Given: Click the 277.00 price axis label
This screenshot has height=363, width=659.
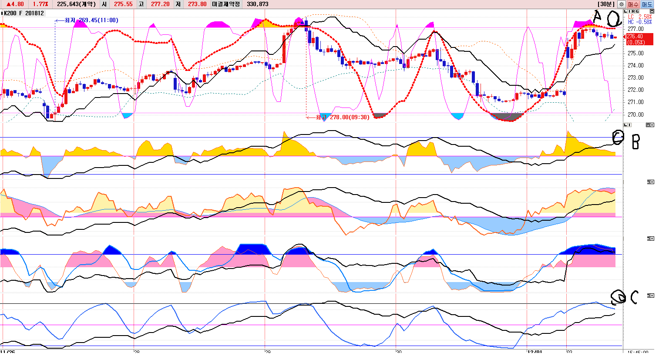Looking at the screenshot, I should (x=635, y=29).
